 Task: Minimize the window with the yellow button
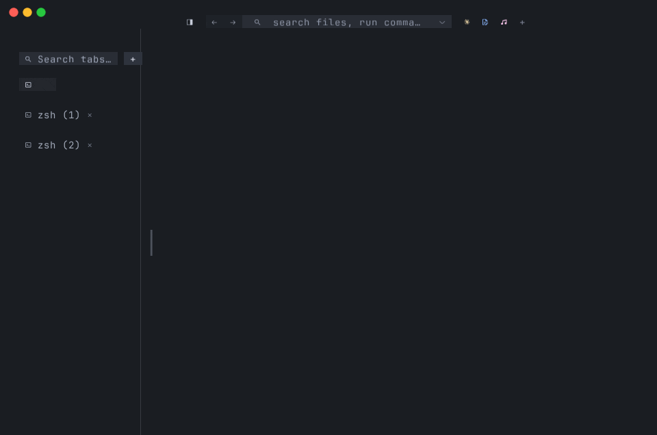coord(27,12)
